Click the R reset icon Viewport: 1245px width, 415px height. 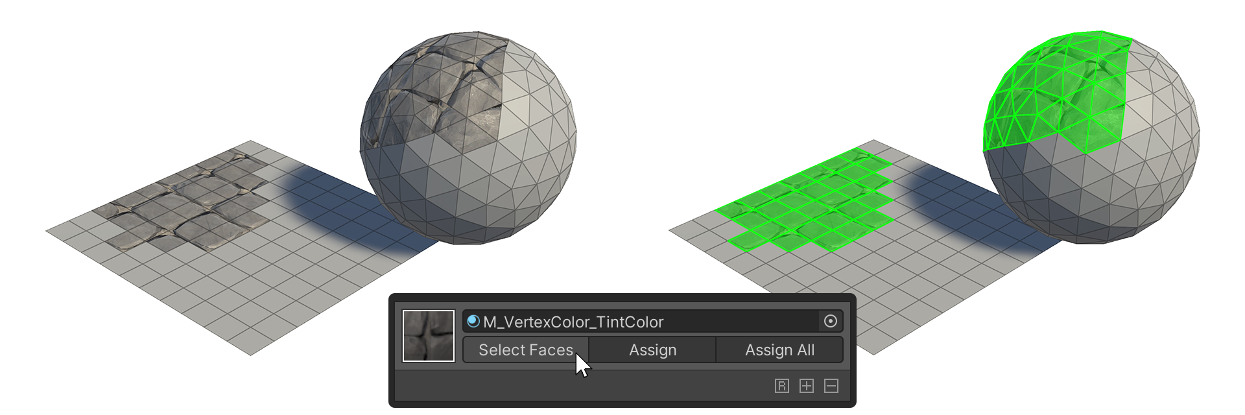(x=782, y=386)
